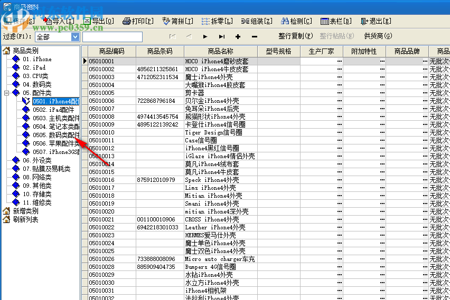Select 0502. iPad配件 subcategory
450x300 pixels.
(53, 110)
